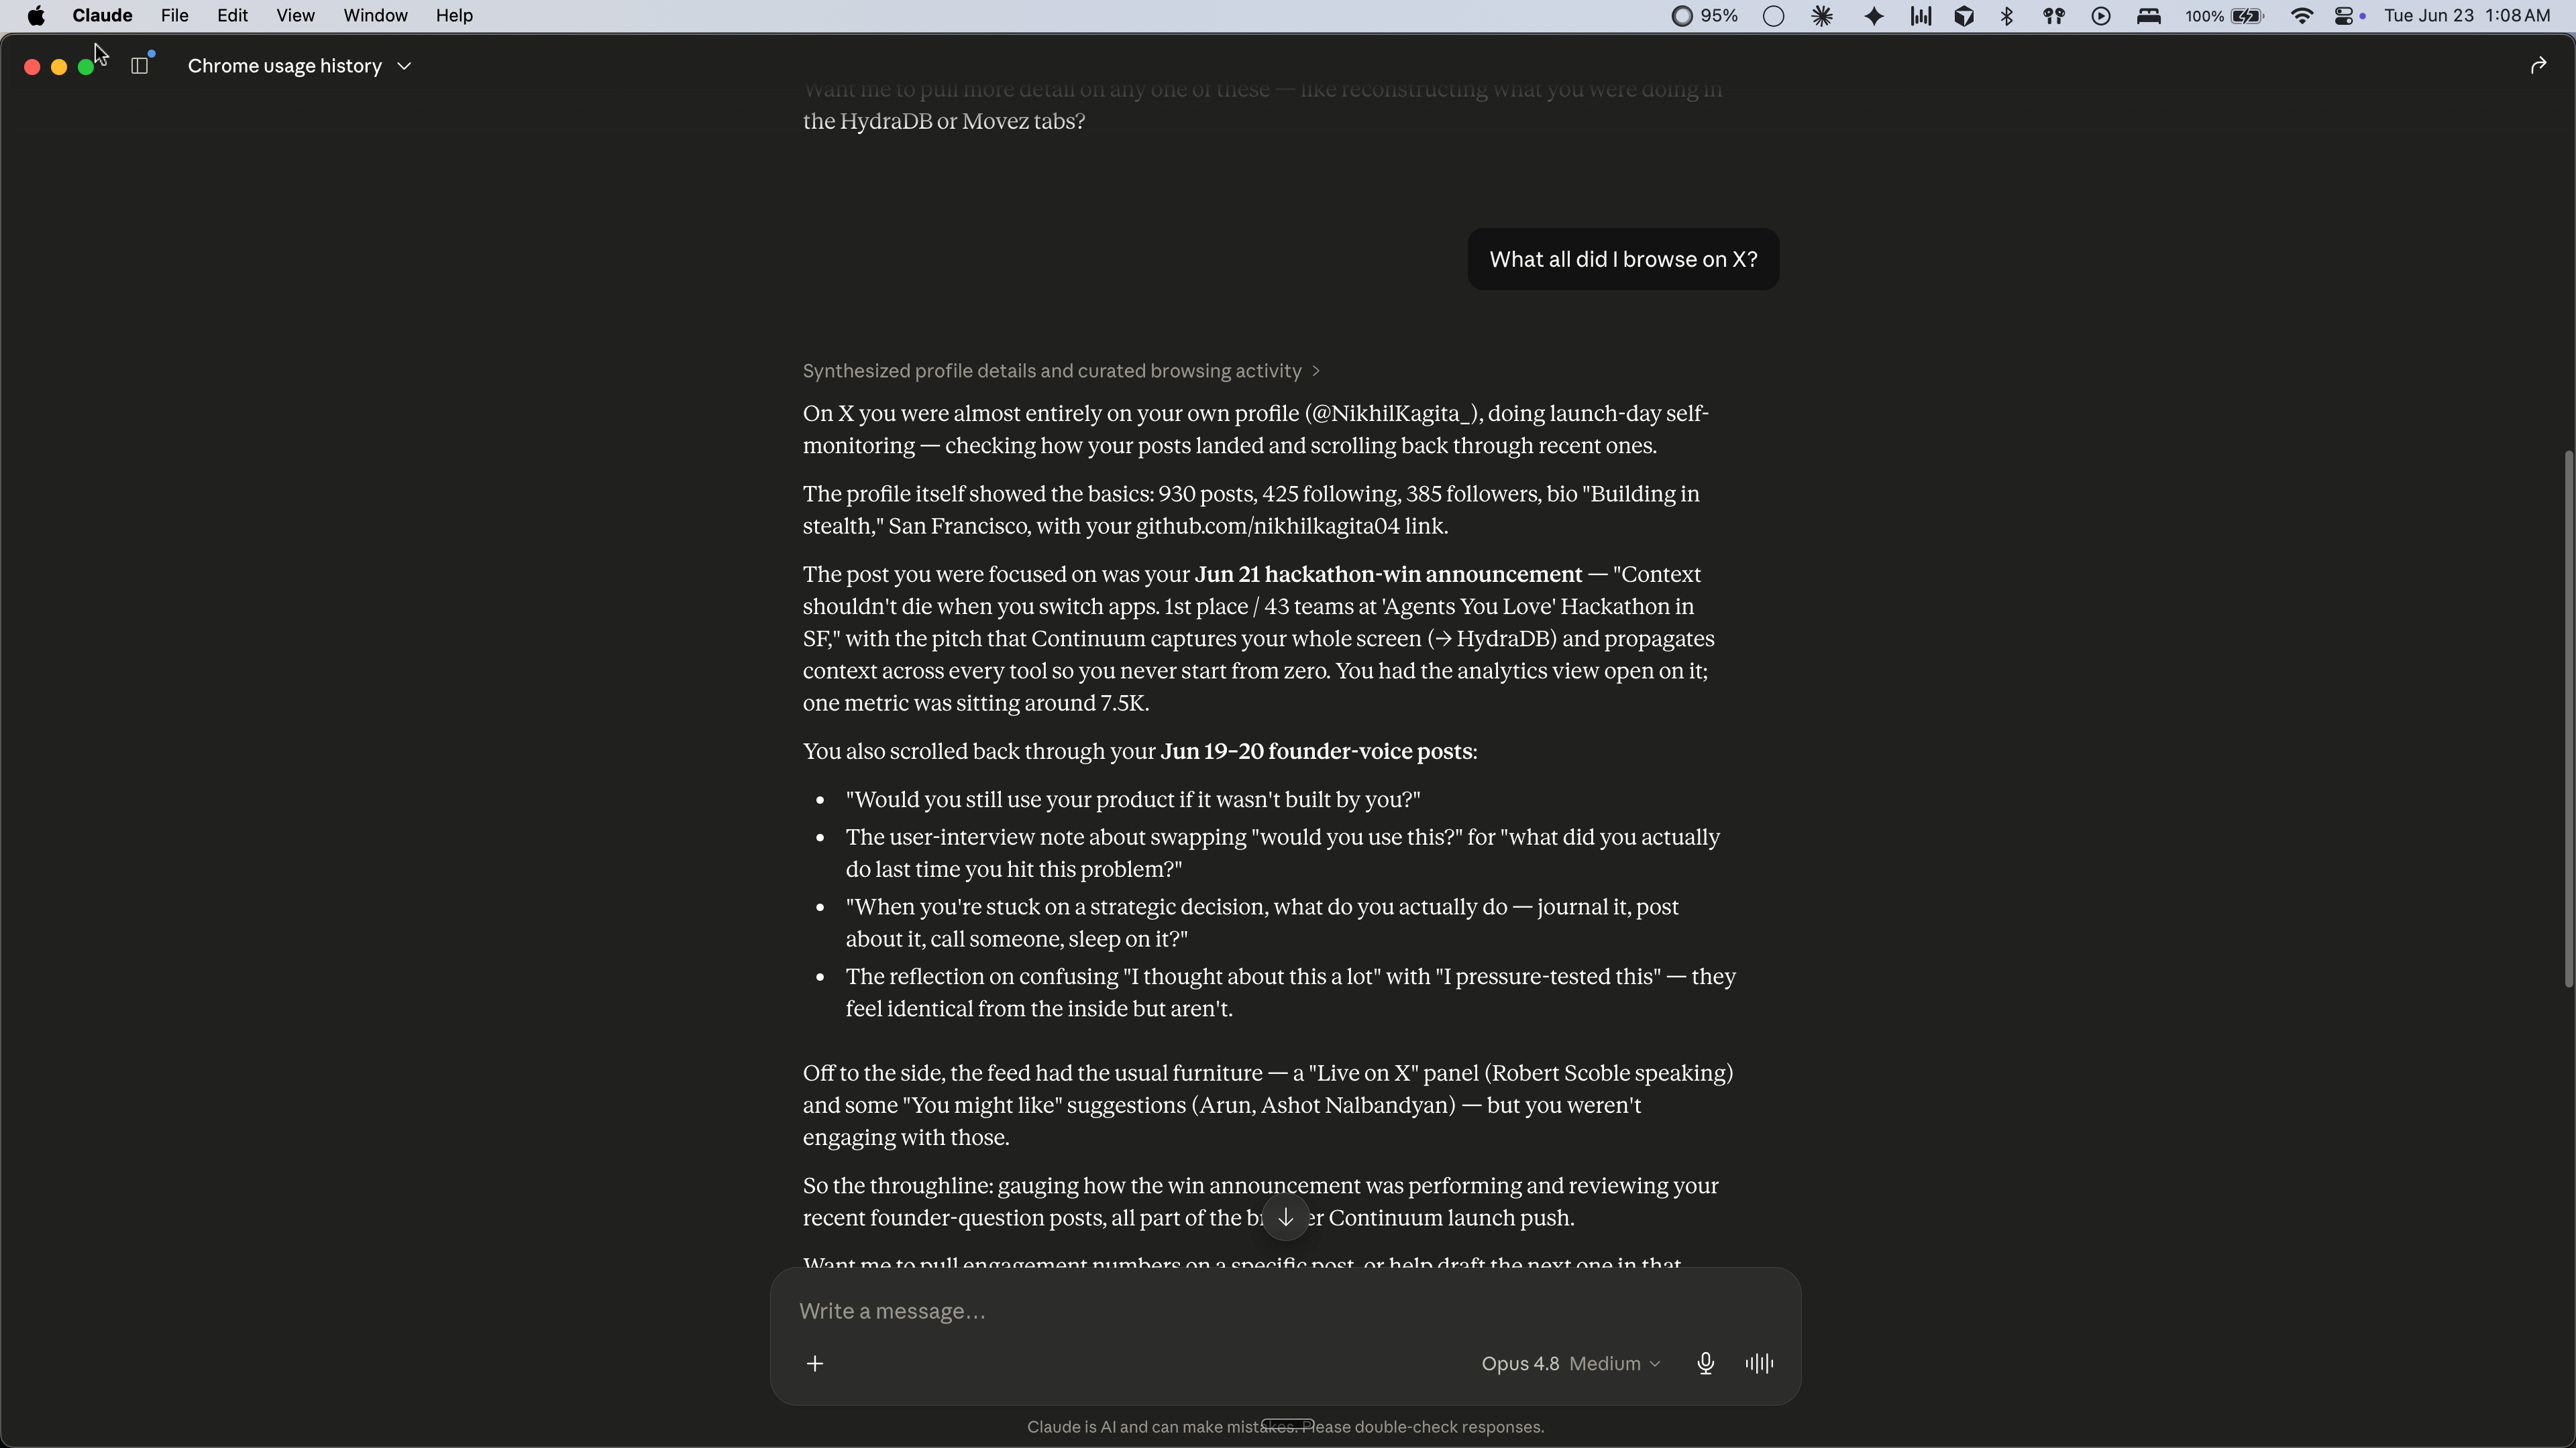This screenshot has height=1448, width=2576.
Task: Click the plus attachment icon
Action: coord(815,1364)
